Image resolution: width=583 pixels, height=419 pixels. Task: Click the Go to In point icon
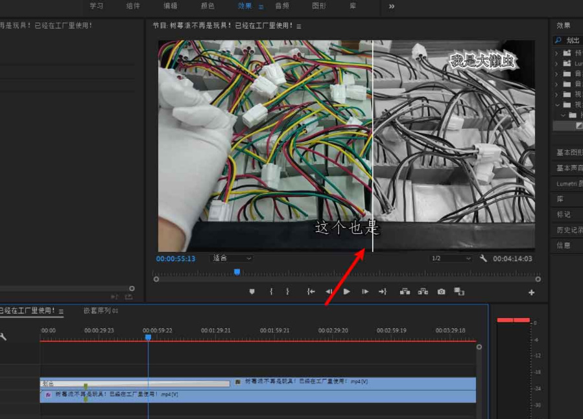tap(311, 292)
